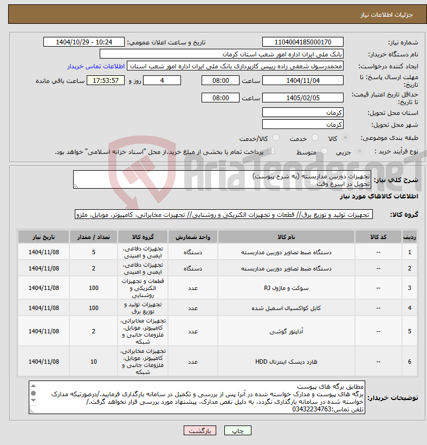Click the general need description textarea
Image resolution: width=427 pixels, height=445 pixels.
222,179
